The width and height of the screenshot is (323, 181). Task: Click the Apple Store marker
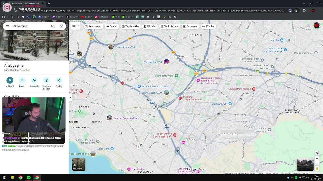pos(112,149)
